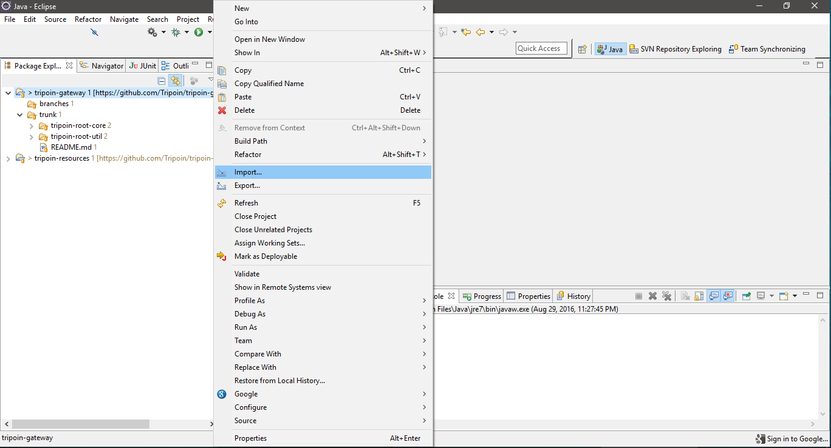Click the Debug bug icon
Viewport: 831px width, 448px height.
176,32
